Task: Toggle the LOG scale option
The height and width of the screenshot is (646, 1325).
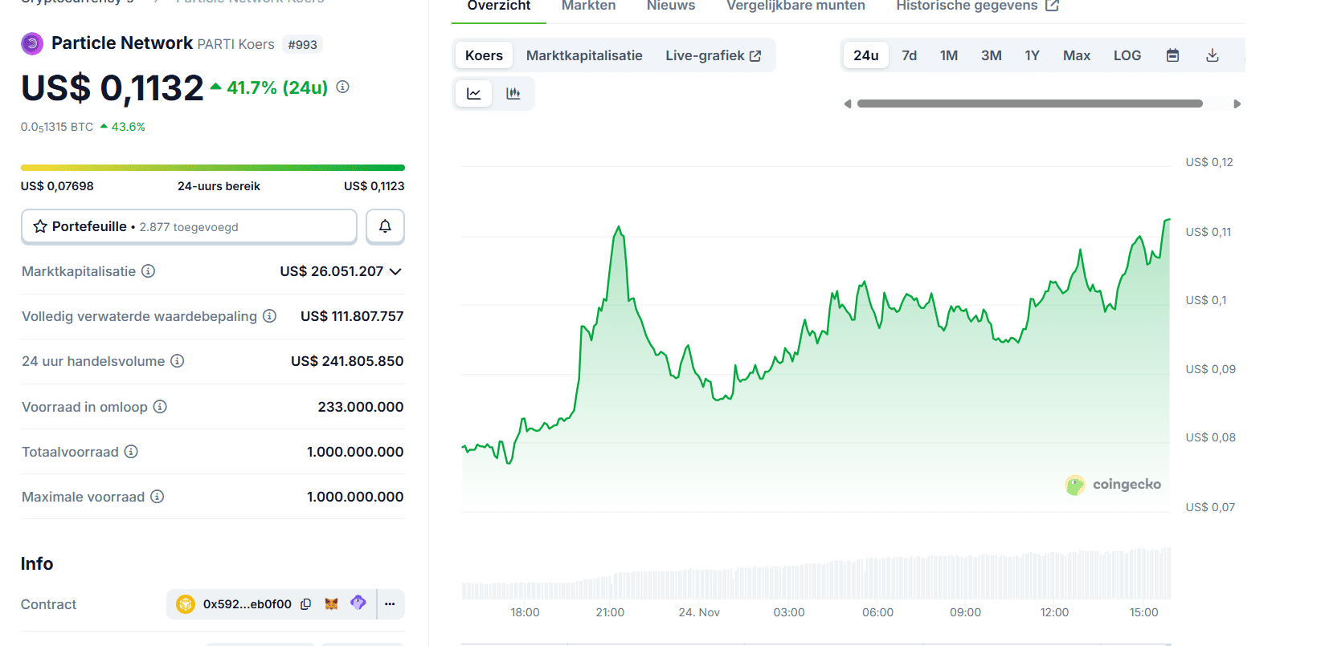Action: tap(1127, 55)
